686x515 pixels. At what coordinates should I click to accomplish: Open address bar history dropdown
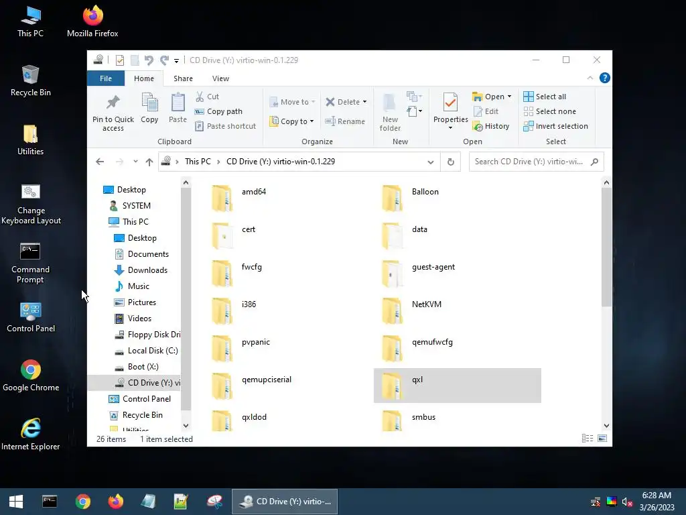pos(431,162)
